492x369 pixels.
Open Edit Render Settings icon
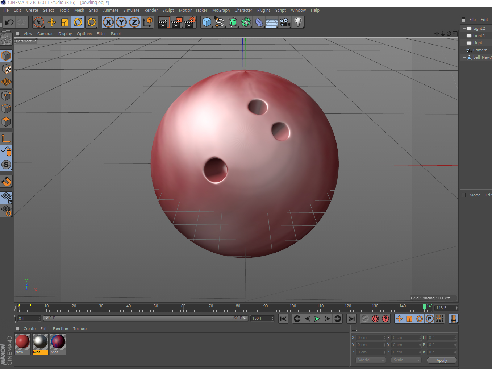190,22
